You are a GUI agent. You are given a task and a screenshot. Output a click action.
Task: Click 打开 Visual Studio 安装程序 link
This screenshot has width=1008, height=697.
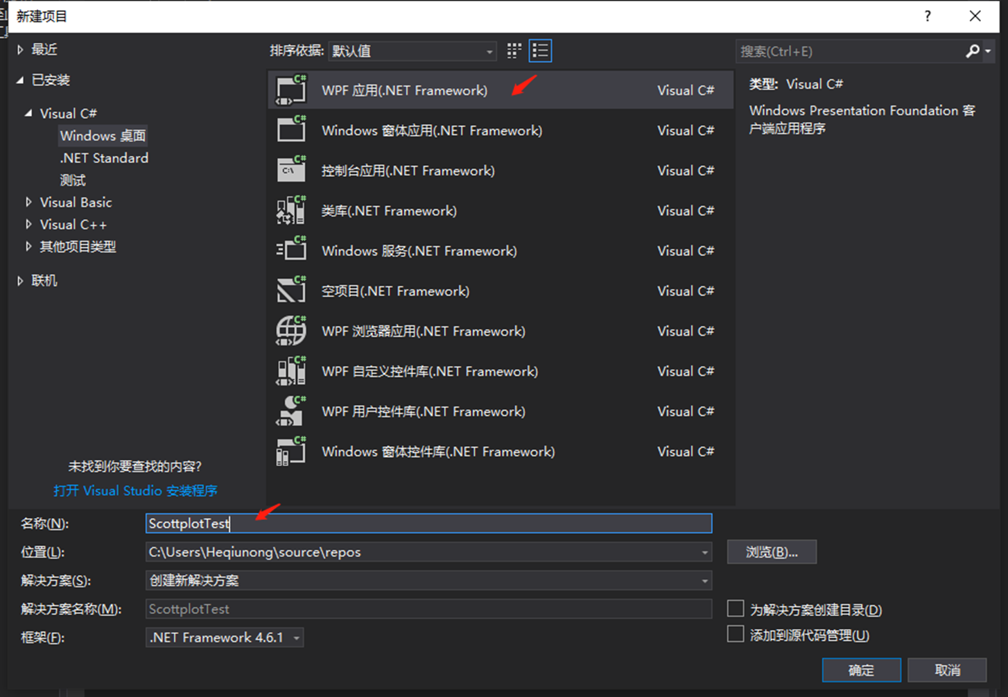136,491
